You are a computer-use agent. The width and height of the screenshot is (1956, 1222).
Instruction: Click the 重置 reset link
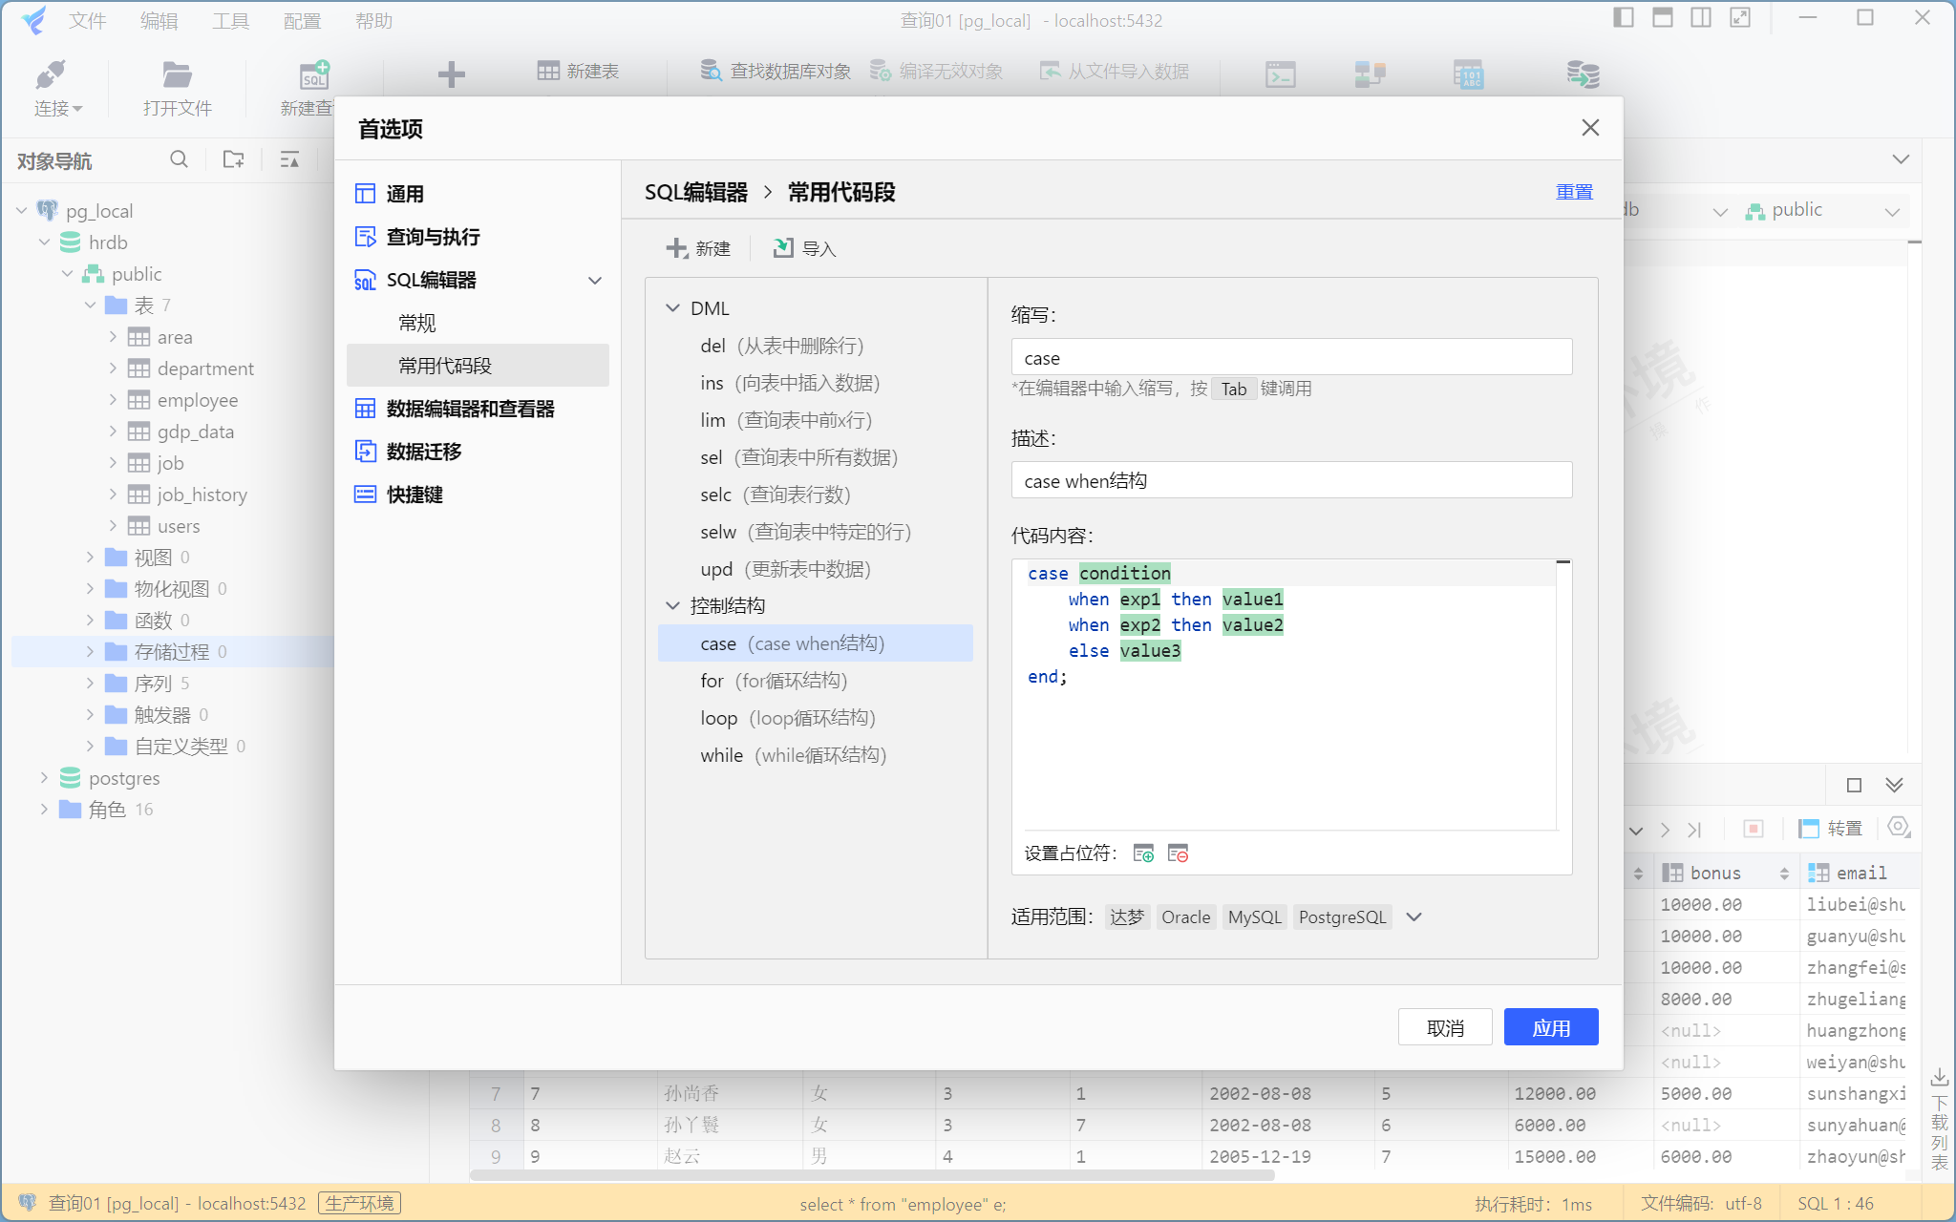coord(1574,192)
